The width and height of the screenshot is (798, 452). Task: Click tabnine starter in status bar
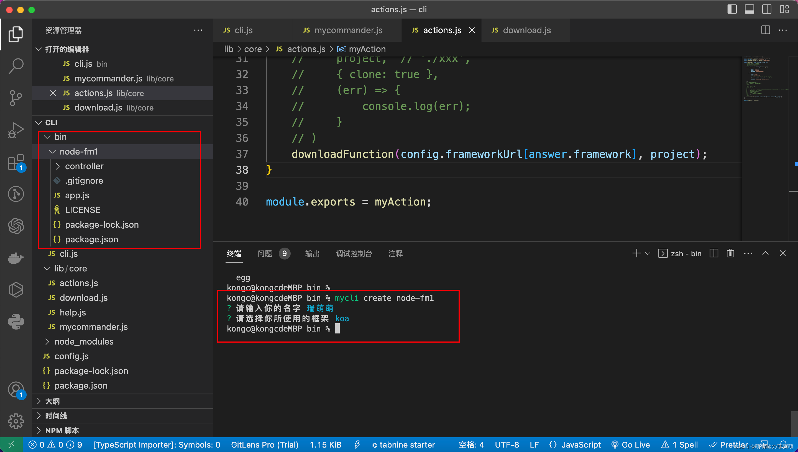click(x=403, y=445)
